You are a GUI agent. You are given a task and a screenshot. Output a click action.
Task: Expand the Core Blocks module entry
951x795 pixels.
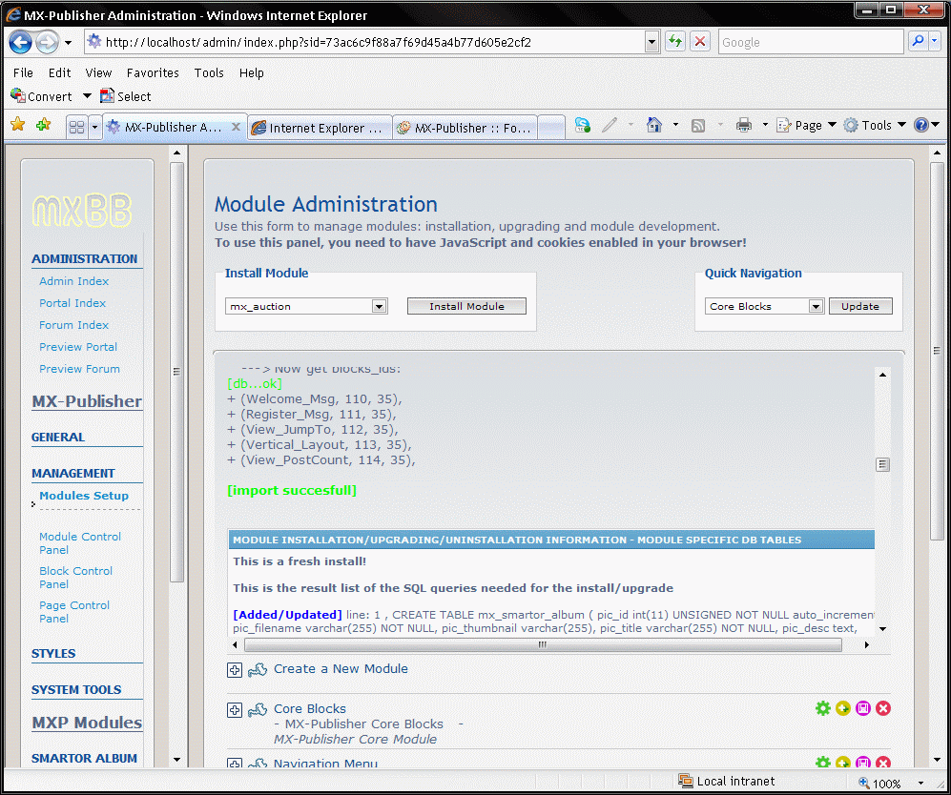click(x=235, y=710)
